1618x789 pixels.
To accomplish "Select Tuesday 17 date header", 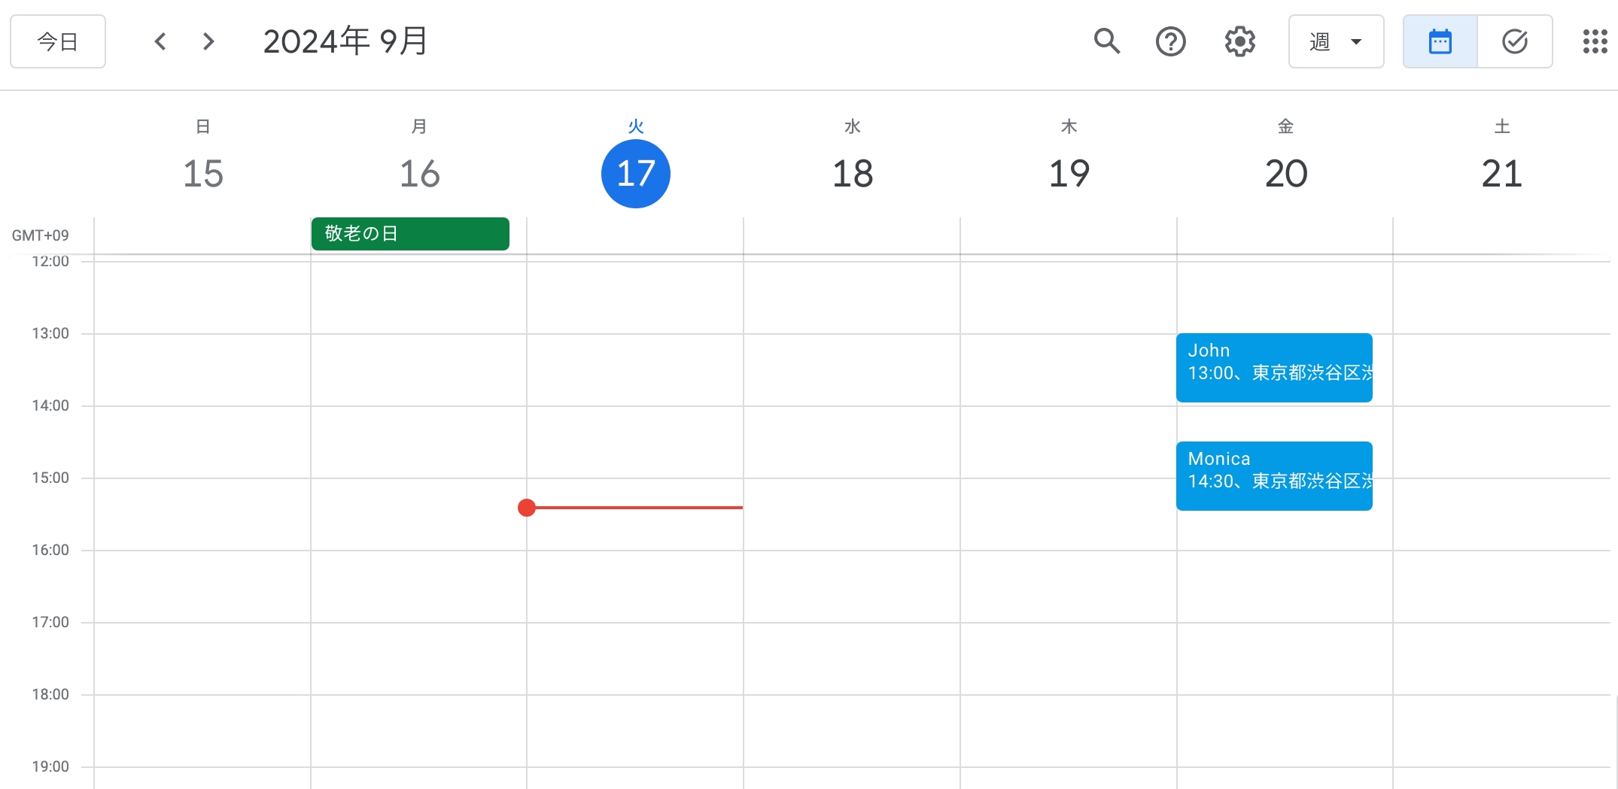I will point(635,174).
